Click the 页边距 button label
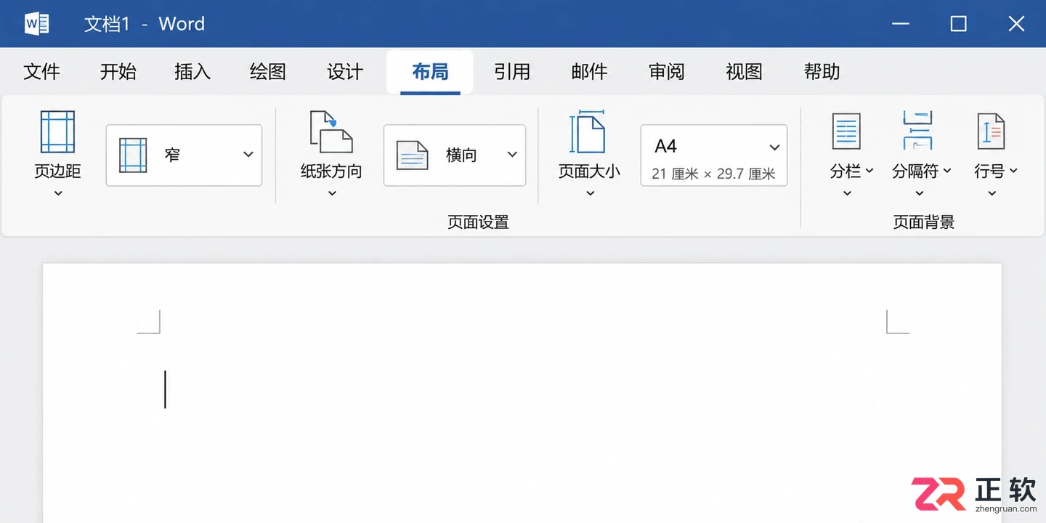This screenshot has height=523, width=1046. point(57,171)
